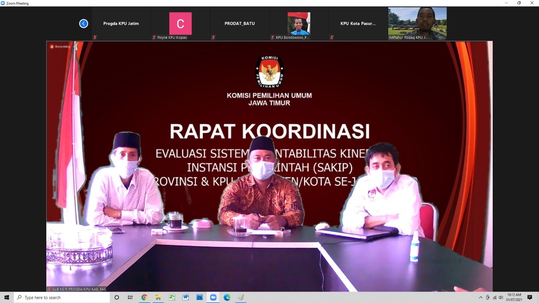Open Microsoft Edge from the taskbar
539x303 pixels.
point(227,298)
